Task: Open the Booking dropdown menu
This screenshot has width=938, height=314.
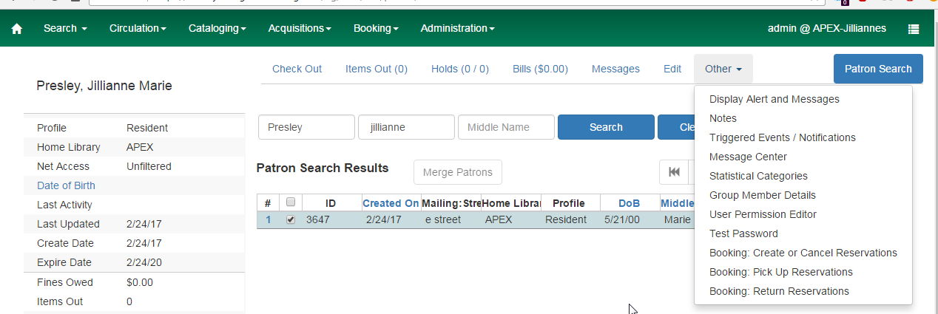Action: click(376, 28)
